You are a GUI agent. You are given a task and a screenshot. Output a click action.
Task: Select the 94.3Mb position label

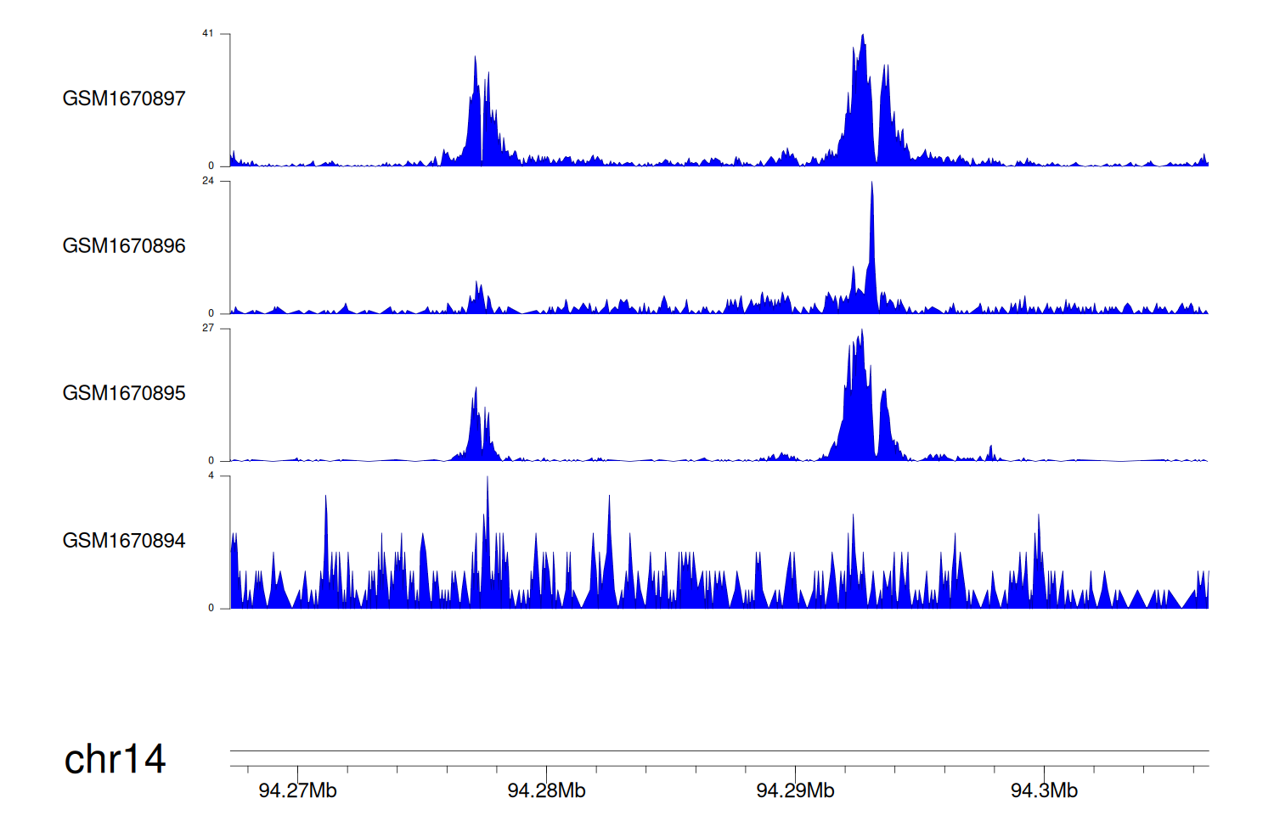(x=1044, y=791)
